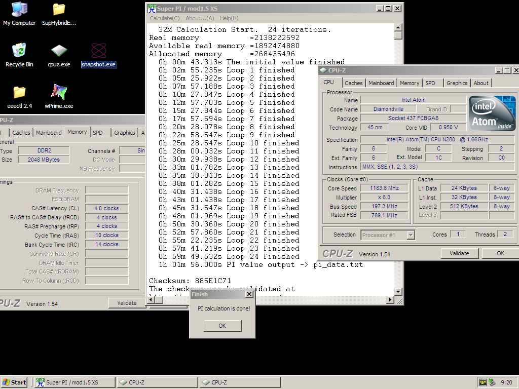The height and width of the screenshot is (389, 519).
Task: Click OK in the Finish dialog
Action: click(223, 326)
